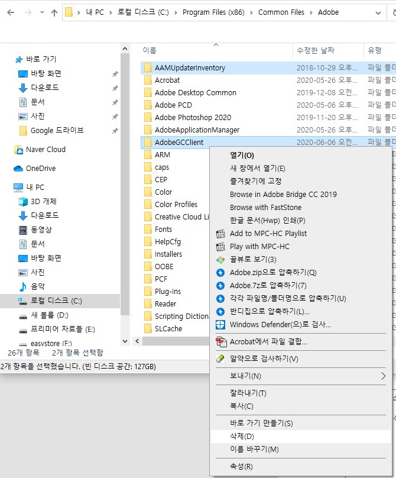Screen dimensions: 396x478
Task: Open recent locations dropdown arrow
Action: coord(42,12)
